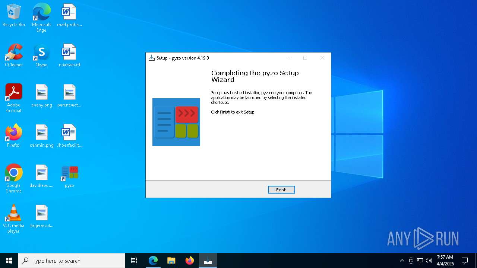Click the Meet Now tray icon
The height and width of the screenshot is (268, 477).
click(x=411, y=261)
